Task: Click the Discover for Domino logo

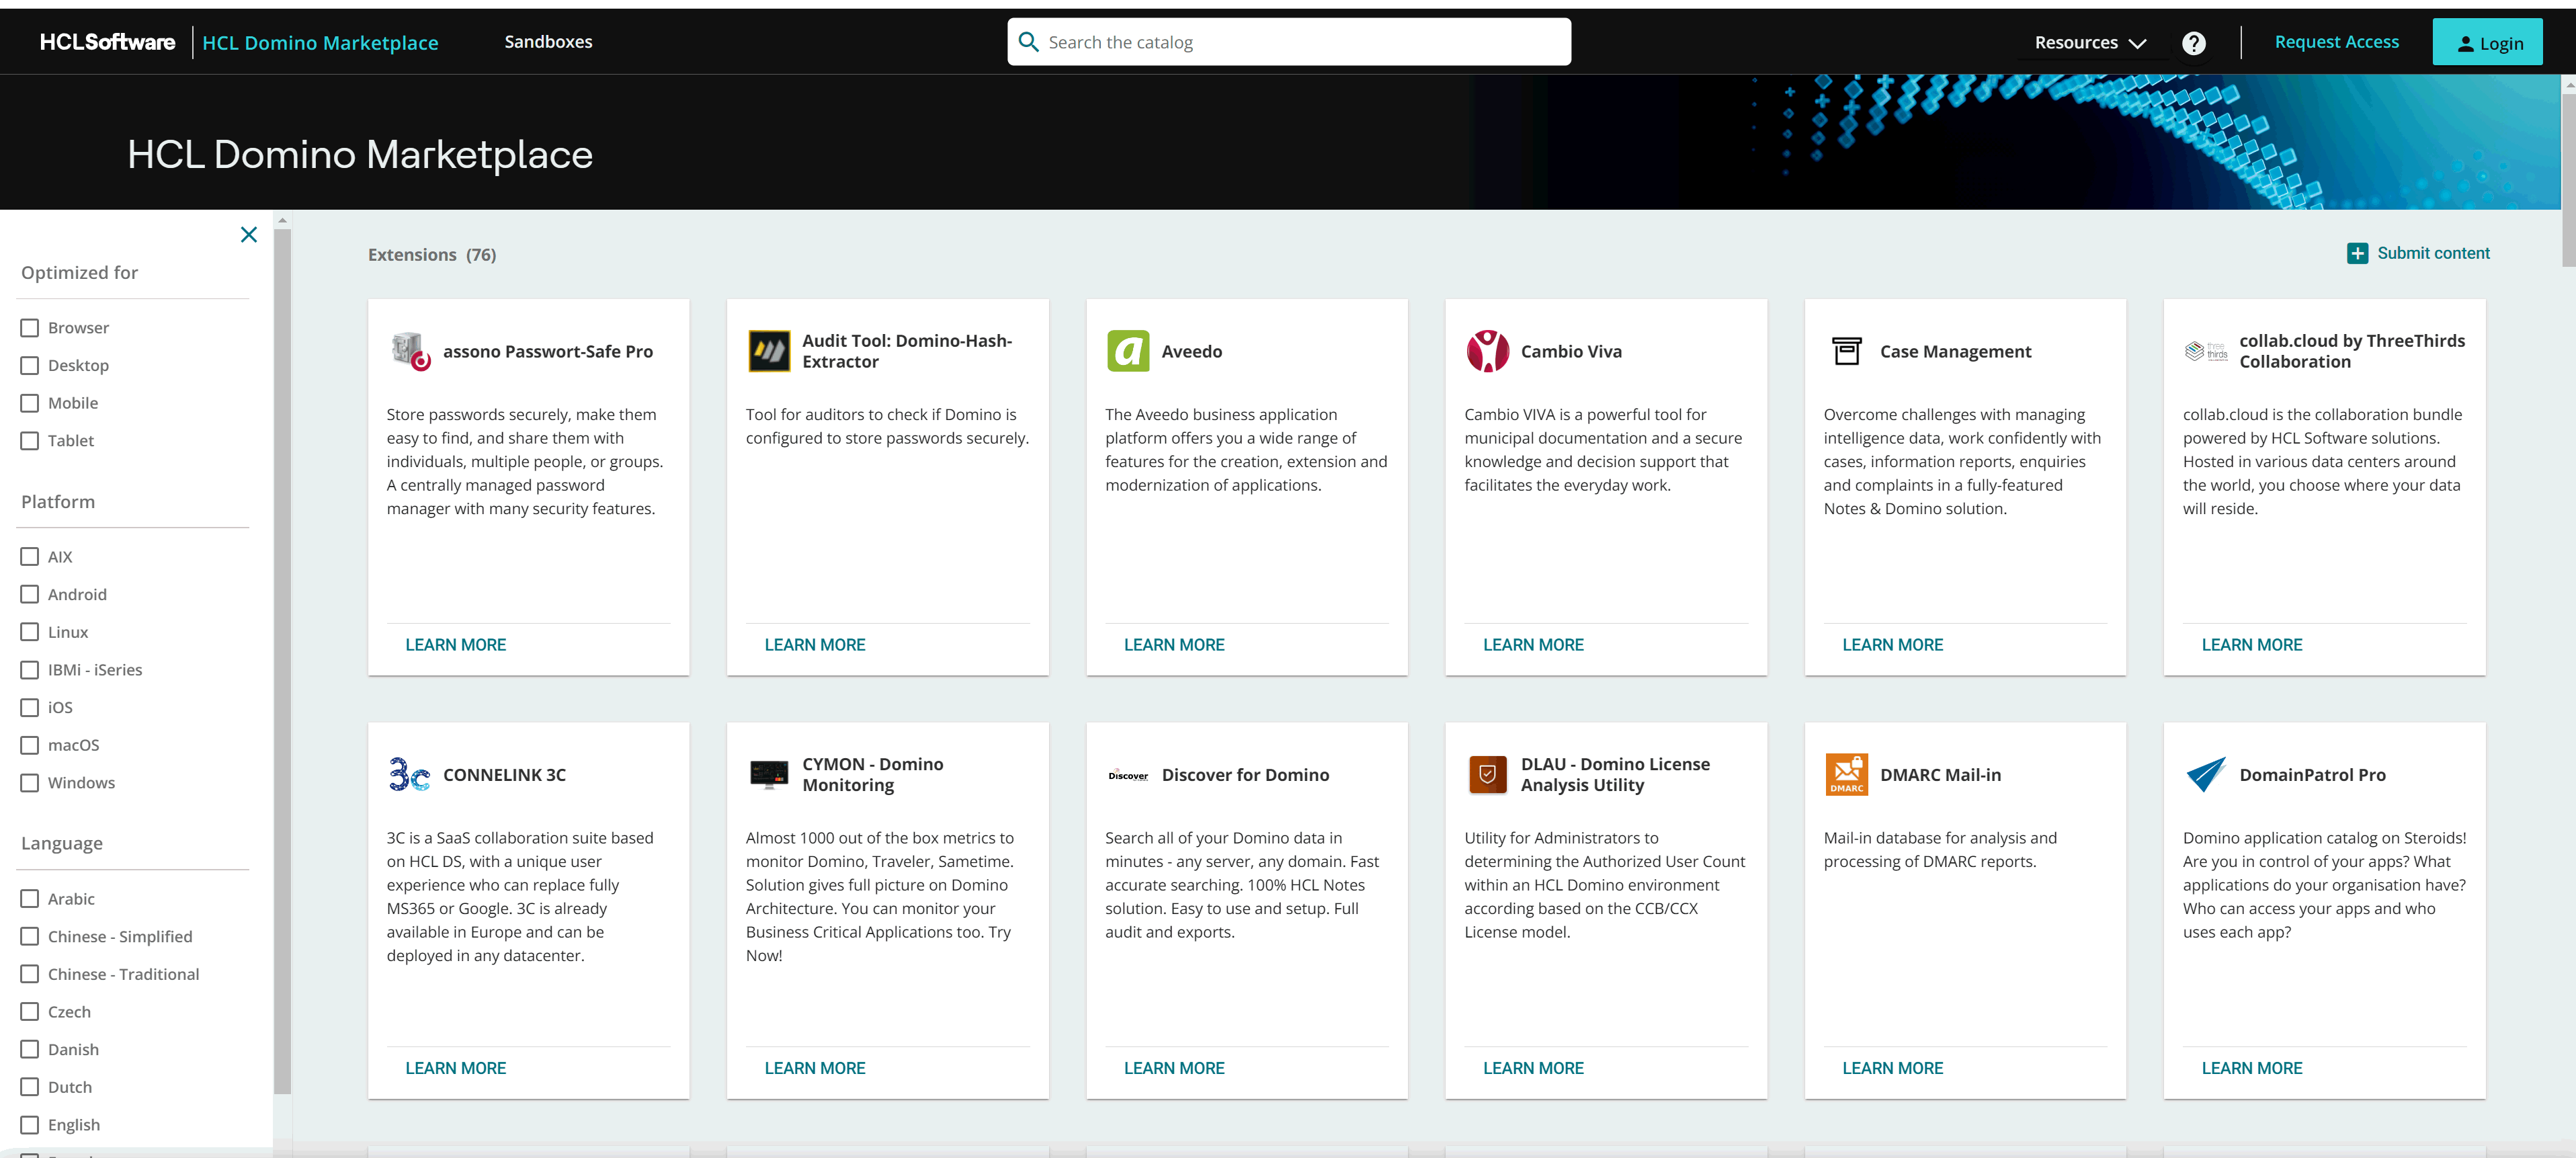Action: (x=1128, y=775)
